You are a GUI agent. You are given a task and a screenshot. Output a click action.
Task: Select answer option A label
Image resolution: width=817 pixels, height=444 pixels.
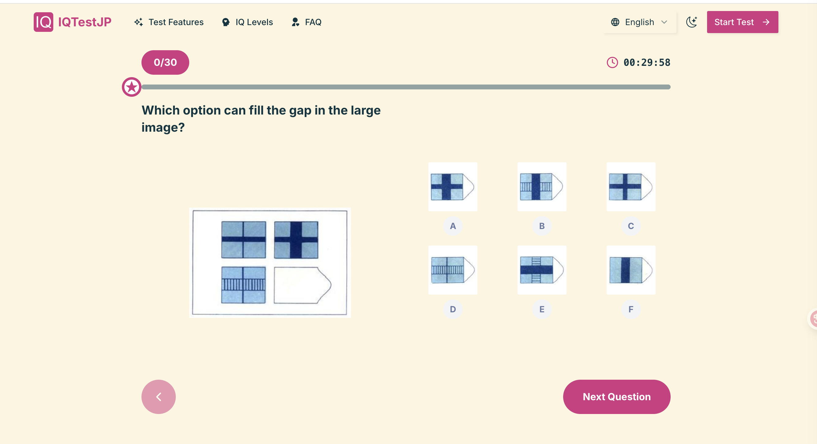tap(453, 226)
